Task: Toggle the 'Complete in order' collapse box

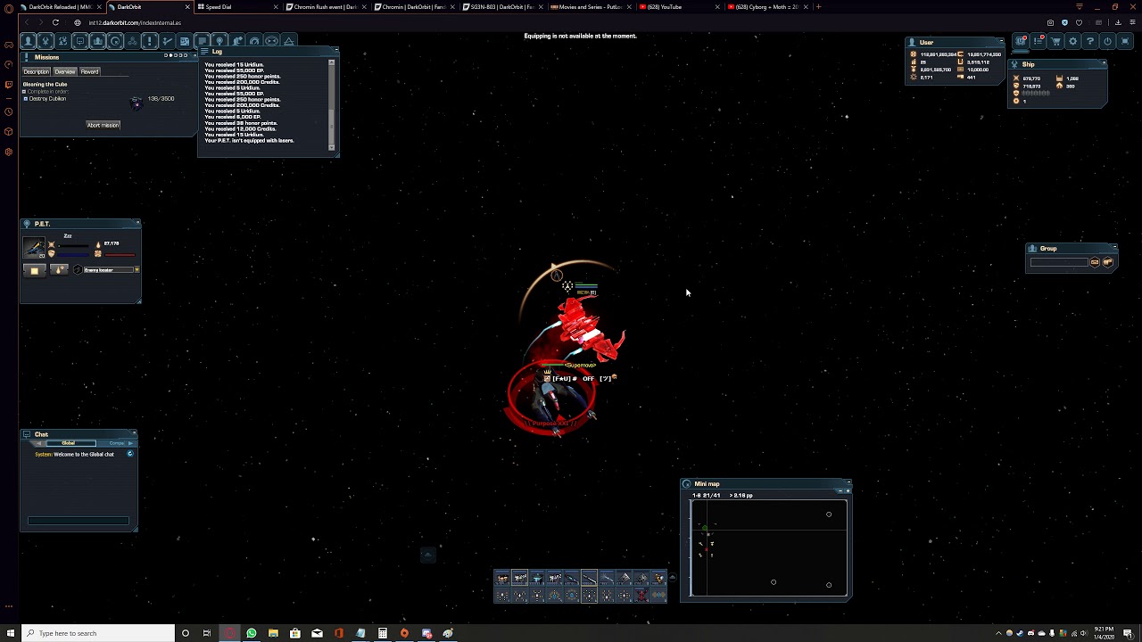Action: point(24,92)
